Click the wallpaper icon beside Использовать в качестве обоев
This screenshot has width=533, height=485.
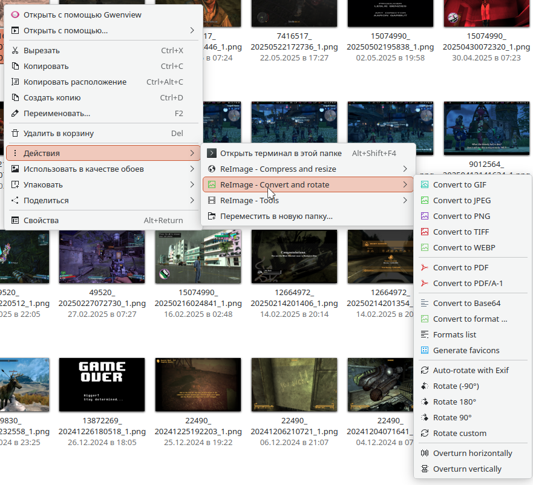[x=15, y=169]
